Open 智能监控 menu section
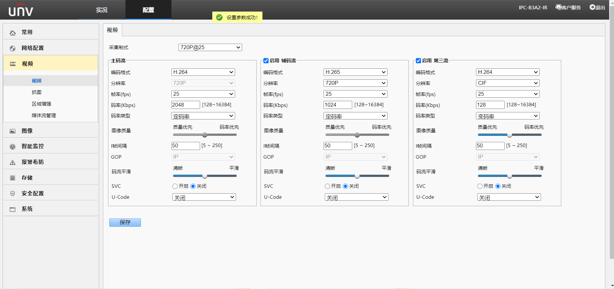 (x=51, y=146)
